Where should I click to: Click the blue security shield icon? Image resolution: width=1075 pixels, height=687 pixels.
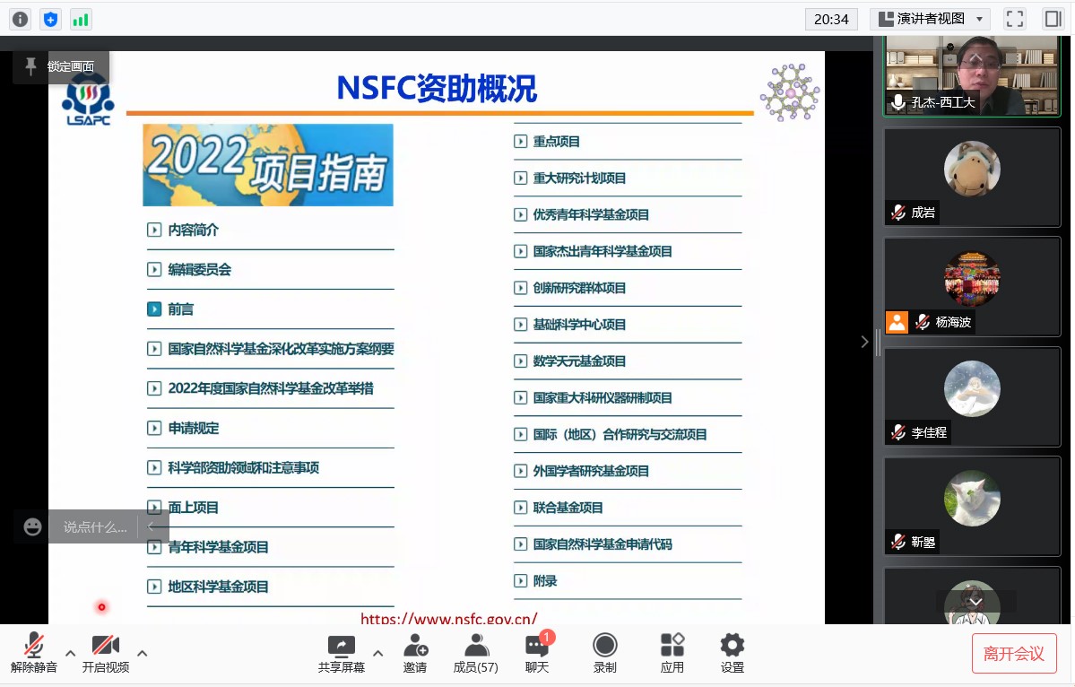[51, 19]
